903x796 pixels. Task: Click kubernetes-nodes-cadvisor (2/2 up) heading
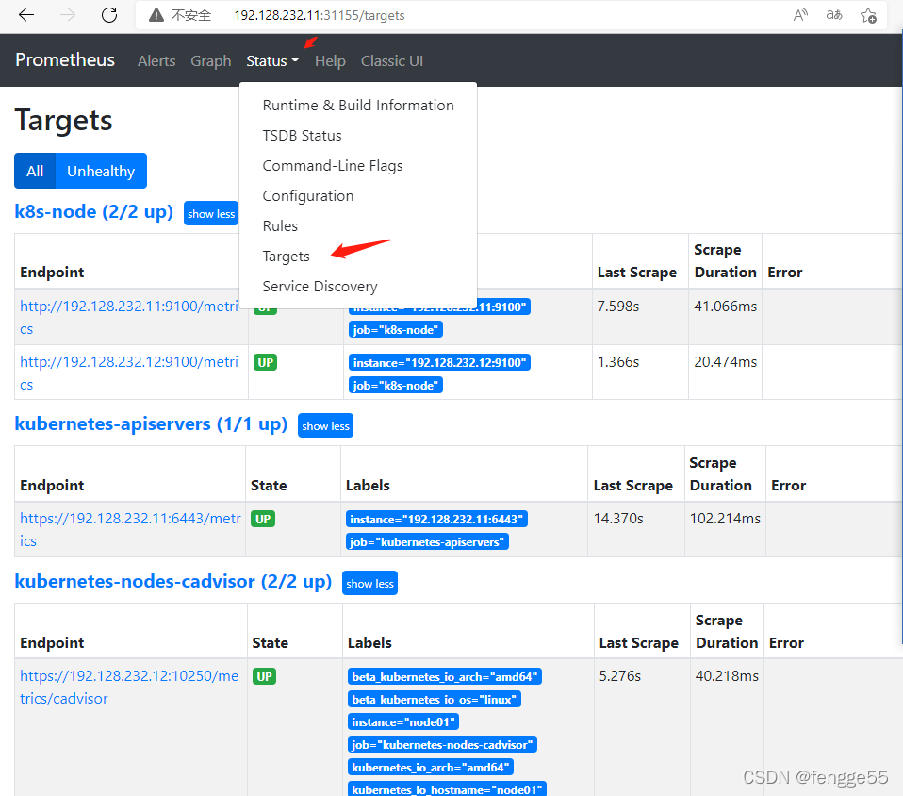172,582
